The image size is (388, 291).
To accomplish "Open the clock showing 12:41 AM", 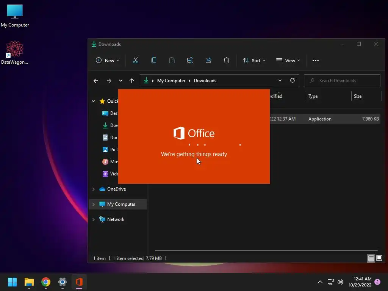I will click(360, 282).
